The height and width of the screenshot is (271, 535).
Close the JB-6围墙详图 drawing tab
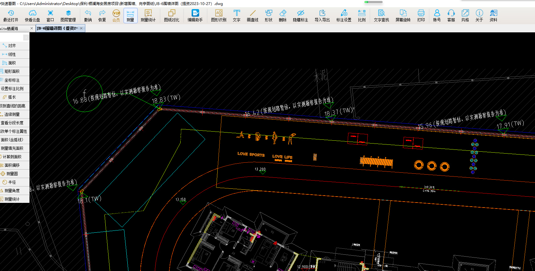[81, 28]
